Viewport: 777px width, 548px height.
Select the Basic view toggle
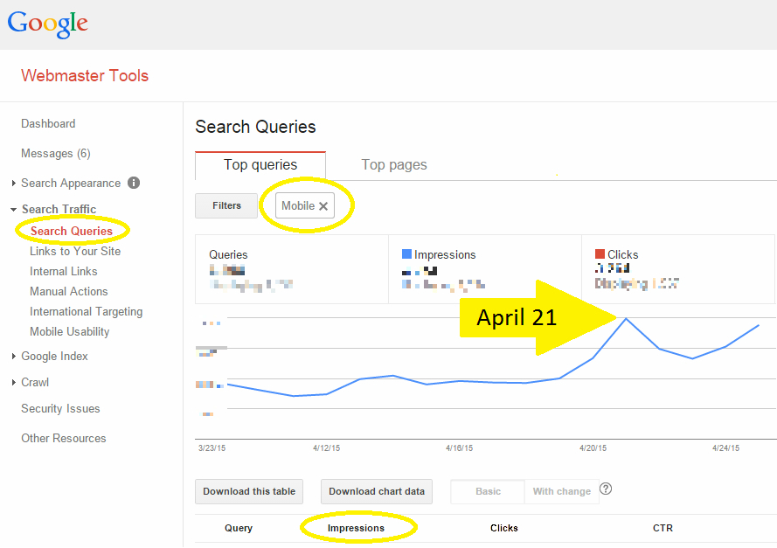point(488,491)
